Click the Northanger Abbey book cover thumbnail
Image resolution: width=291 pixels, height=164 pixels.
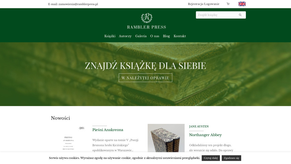[166, 138]
